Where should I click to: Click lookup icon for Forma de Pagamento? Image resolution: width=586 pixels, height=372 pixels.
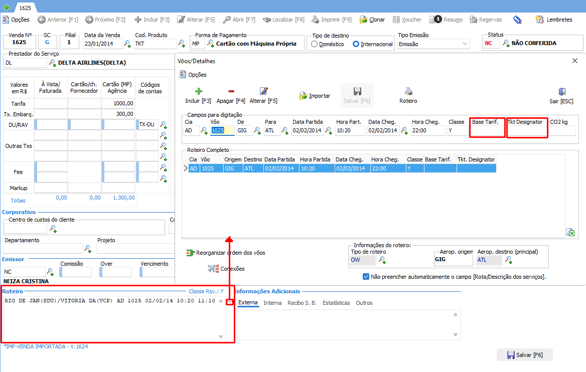(x=210, y=44)
